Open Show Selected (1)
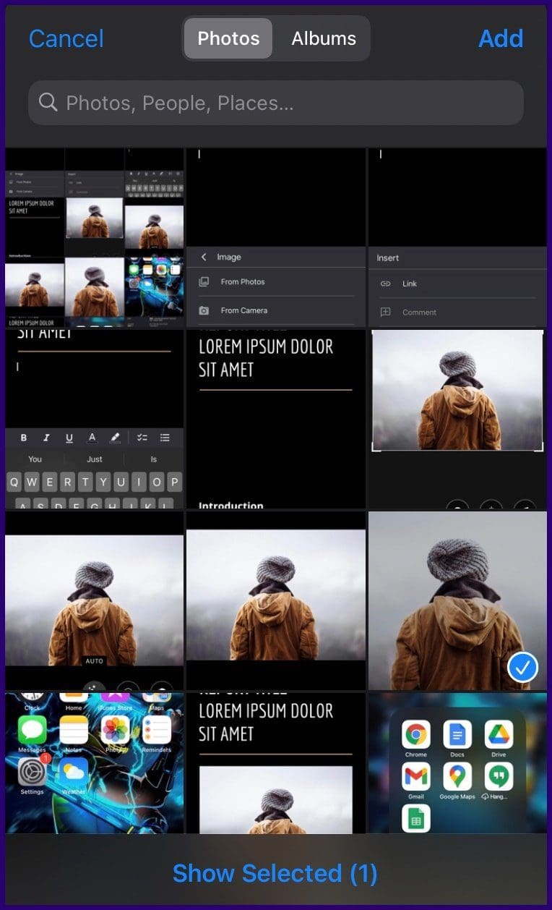Image resolution: width=552 pixels, height=910 pixels. [275, 873]
